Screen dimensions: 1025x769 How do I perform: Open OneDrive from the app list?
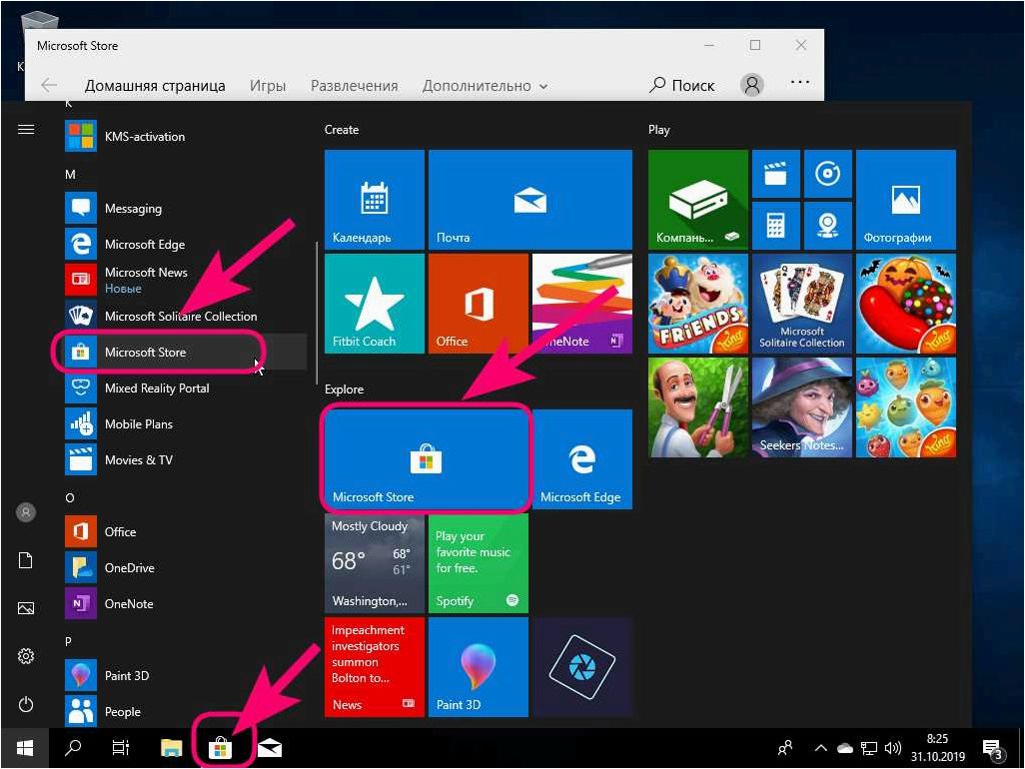[x=186, y=568]
